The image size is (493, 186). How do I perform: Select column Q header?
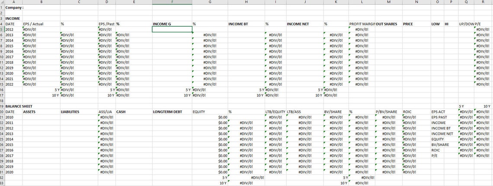[x=466, y=2]
